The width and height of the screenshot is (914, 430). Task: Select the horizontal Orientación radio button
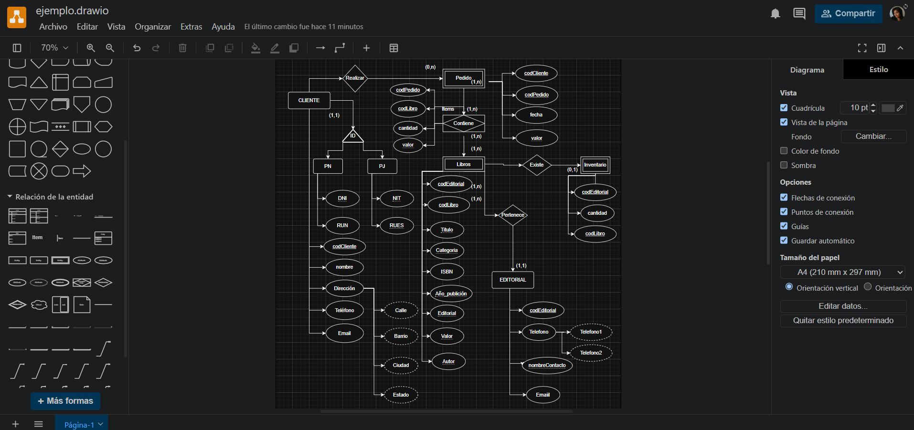click(x=868, y=287)
